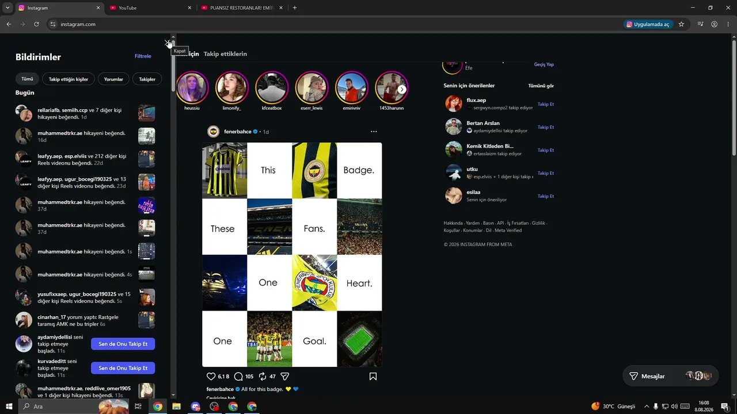Open the kfceatbox story

click(272, 87)
